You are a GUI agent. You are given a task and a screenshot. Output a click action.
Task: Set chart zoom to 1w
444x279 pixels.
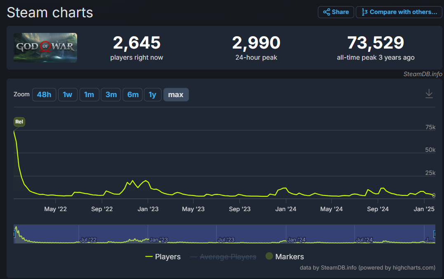click(67, 95)
